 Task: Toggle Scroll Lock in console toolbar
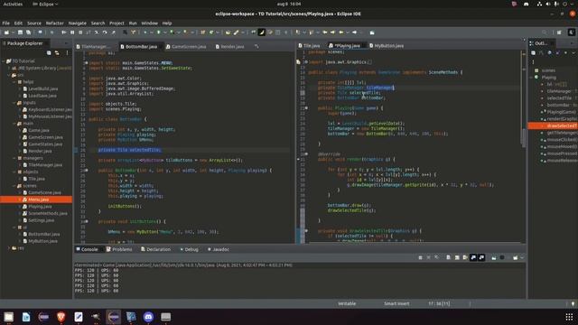click(x=457, y=257)
